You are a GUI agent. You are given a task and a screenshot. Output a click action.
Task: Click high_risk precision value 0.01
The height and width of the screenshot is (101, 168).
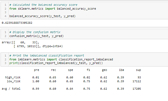(x=36, y=78)
